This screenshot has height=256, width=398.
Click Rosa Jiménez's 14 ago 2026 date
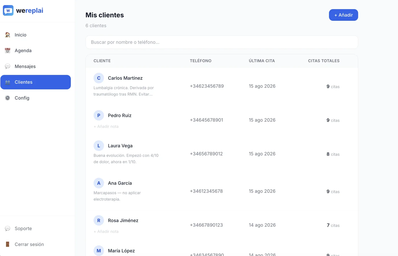coord(262,225)
